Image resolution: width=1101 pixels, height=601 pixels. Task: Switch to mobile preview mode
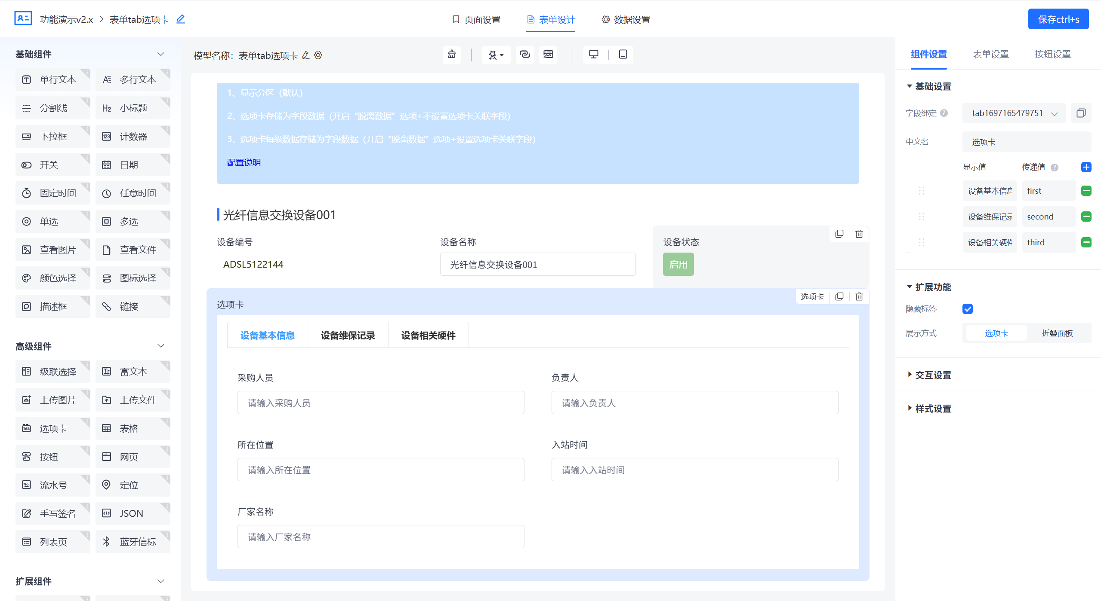623,55
